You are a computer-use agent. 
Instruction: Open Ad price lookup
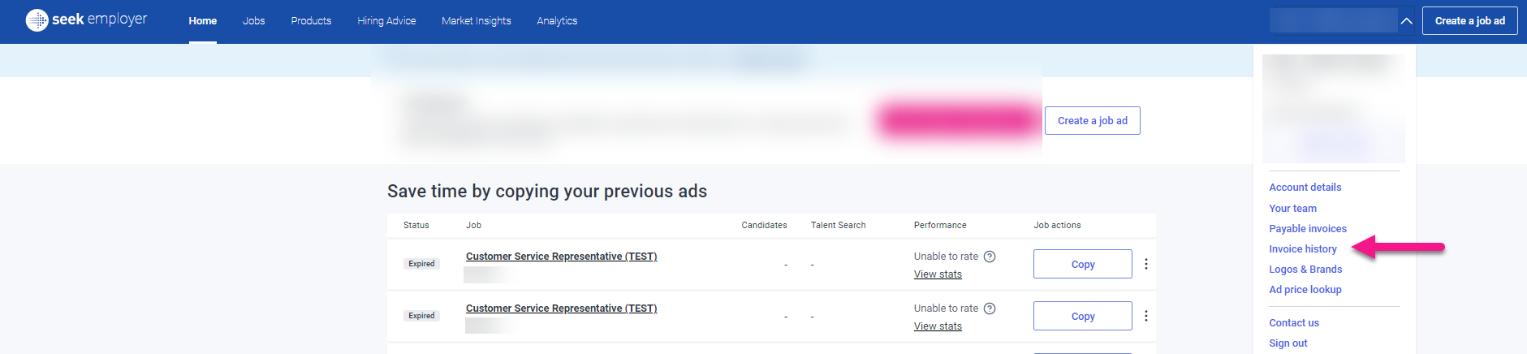click(1305, 290)
